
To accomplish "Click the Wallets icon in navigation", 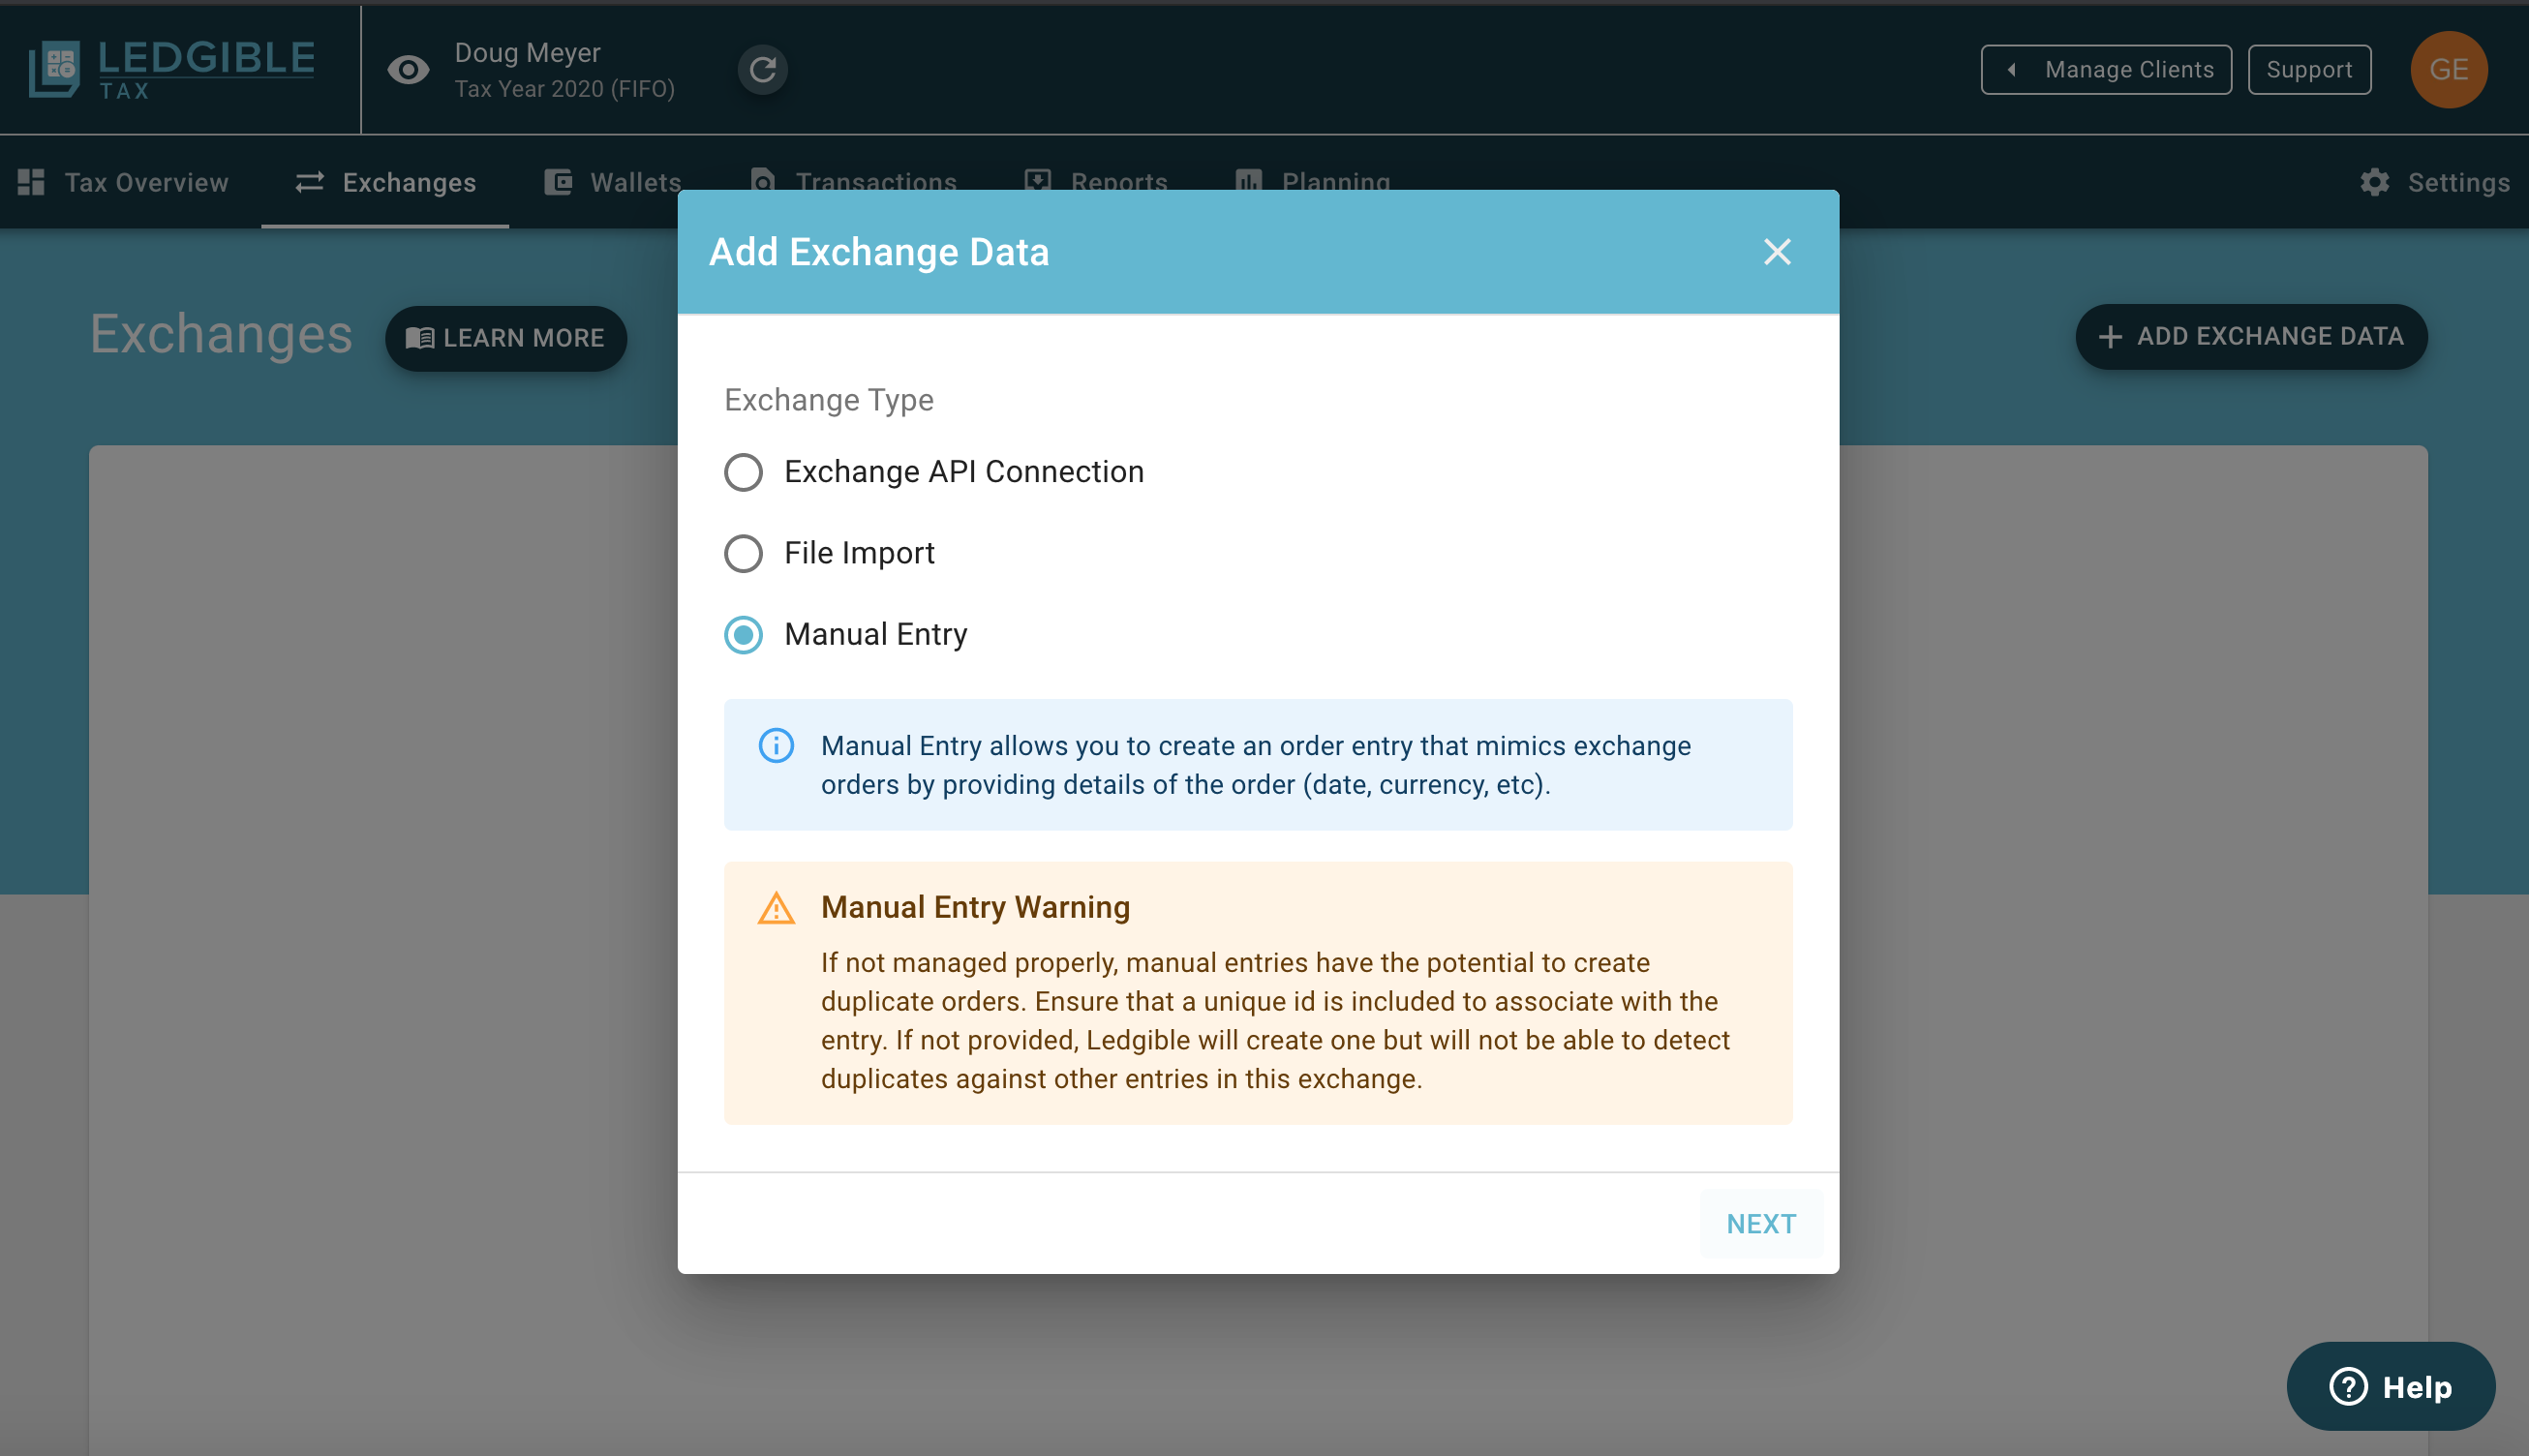I will tap(558, 182).
